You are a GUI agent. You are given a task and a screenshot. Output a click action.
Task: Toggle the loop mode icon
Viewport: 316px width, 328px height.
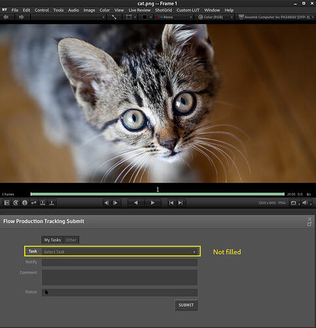(293, 203)
